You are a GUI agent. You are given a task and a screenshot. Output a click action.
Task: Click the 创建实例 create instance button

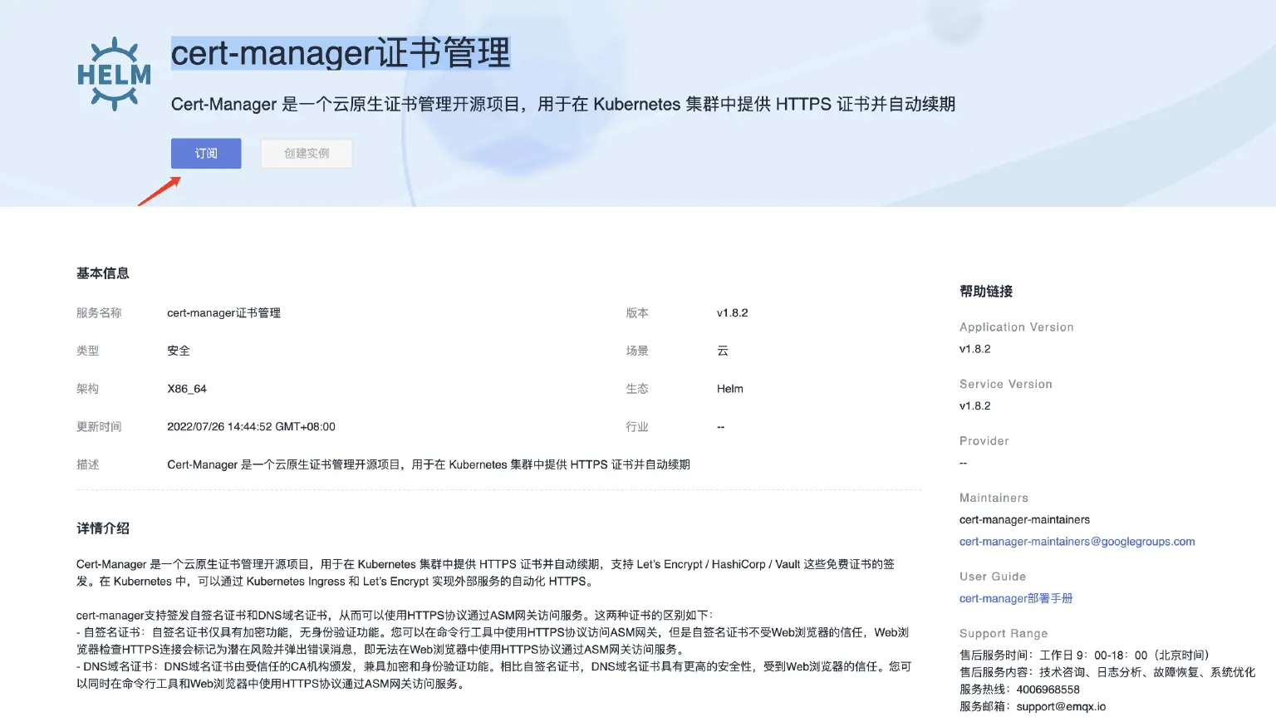point(307,153)
